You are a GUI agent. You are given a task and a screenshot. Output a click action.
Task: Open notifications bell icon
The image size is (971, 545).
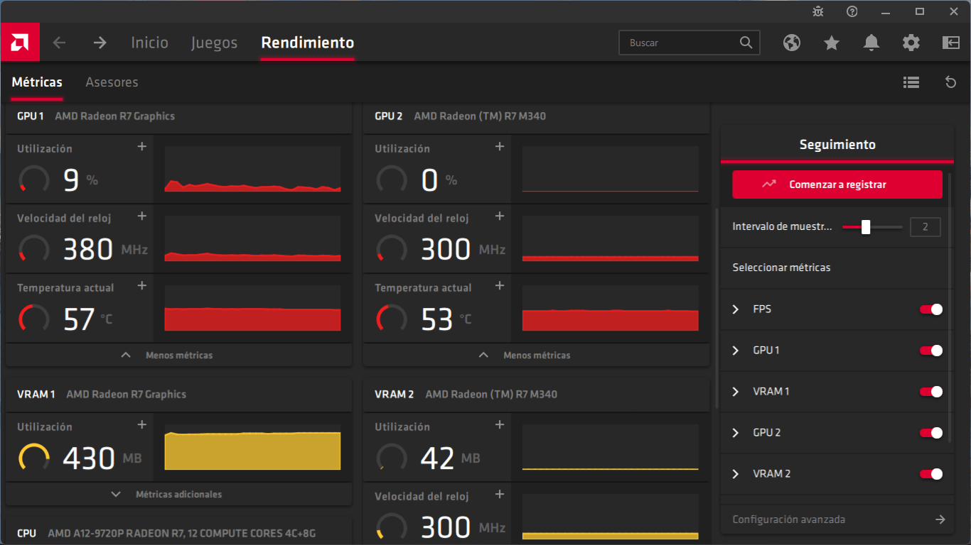click(871, 43)
